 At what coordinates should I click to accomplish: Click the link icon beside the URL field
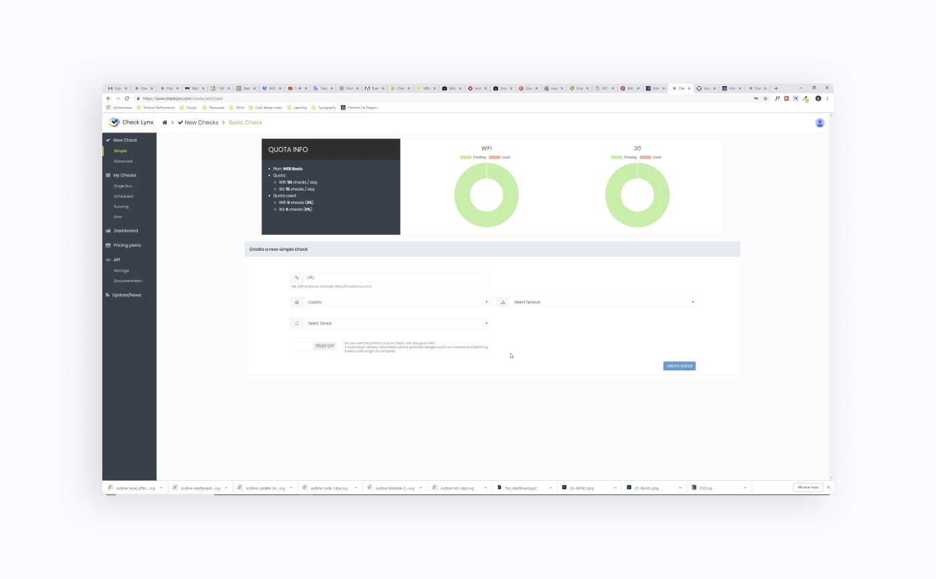click(x=297, y=277)
